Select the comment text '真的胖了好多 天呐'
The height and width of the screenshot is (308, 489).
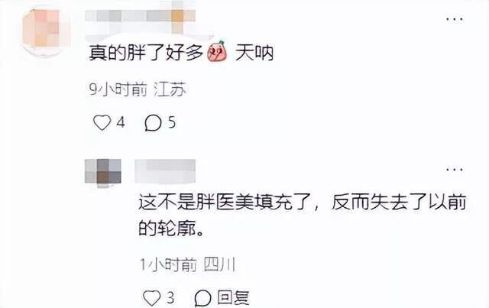[x=181, y=53]
